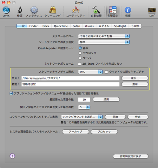This screenshot has width=158, height=168.
Task: Switch to the Dock tab
Action: pyautogui.click(x=46, y=26)
